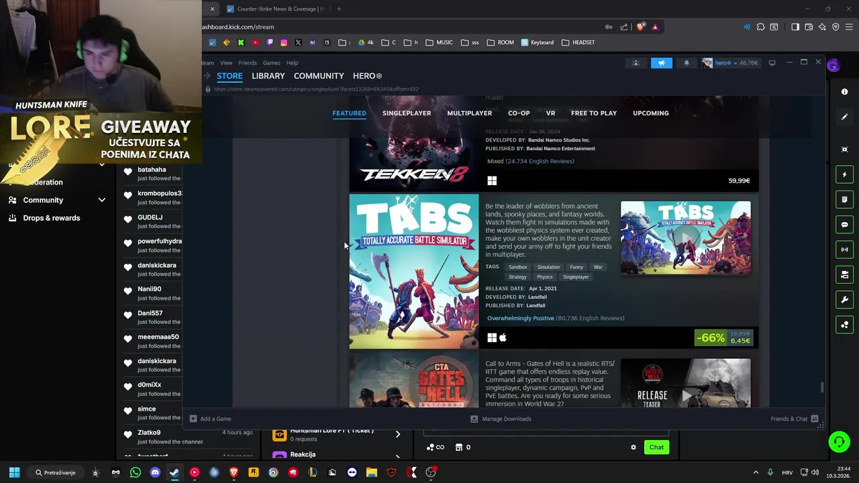Click green Chat button
The height and width of the screenshot is (483, 859).
pos(656,447)
